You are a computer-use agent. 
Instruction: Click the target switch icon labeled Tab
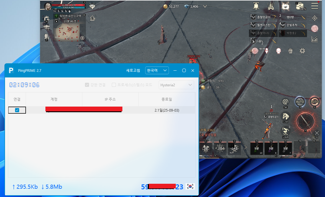click(285, 102)
